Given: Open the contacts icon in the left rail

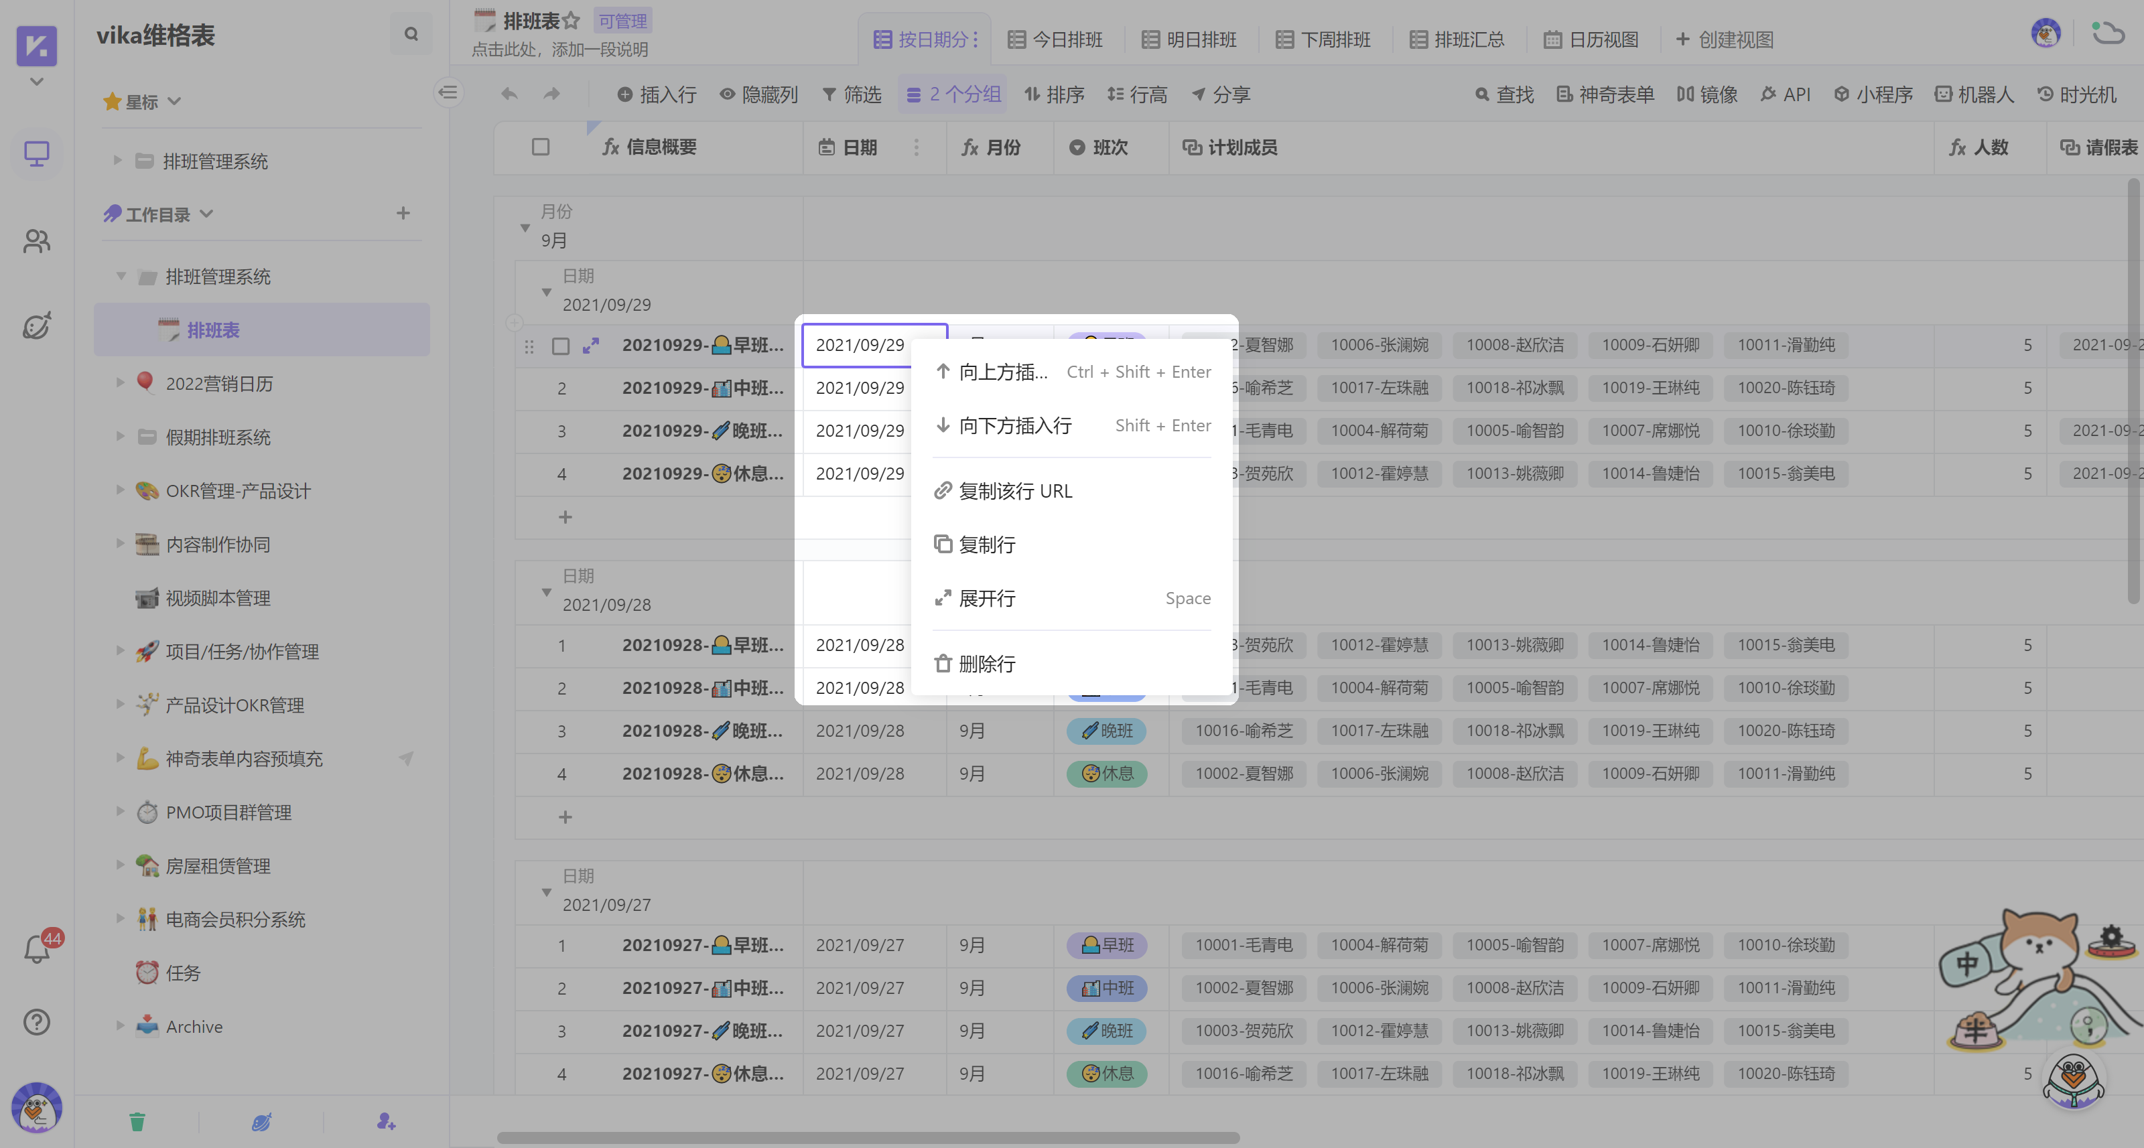Looking at the screenshot, I should [x=37, y=241].
